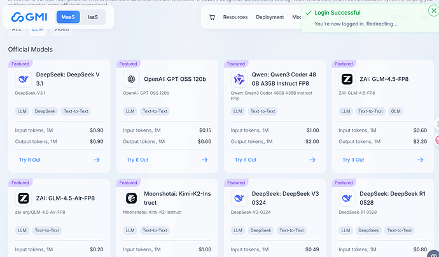Viewport: 439px width, 257px height.
Task: Try It Out for GPT OSS 120b
Action: click(x=137, y=160)
